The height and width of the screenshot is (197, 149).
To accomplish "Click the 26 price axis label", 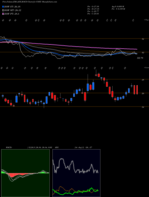I will click(143, 93).
